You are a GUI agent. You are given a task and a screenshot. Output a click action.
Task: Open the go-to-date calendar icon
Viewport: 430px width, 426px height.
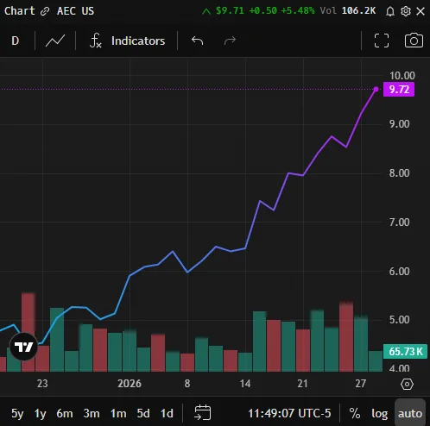[203, 412]
